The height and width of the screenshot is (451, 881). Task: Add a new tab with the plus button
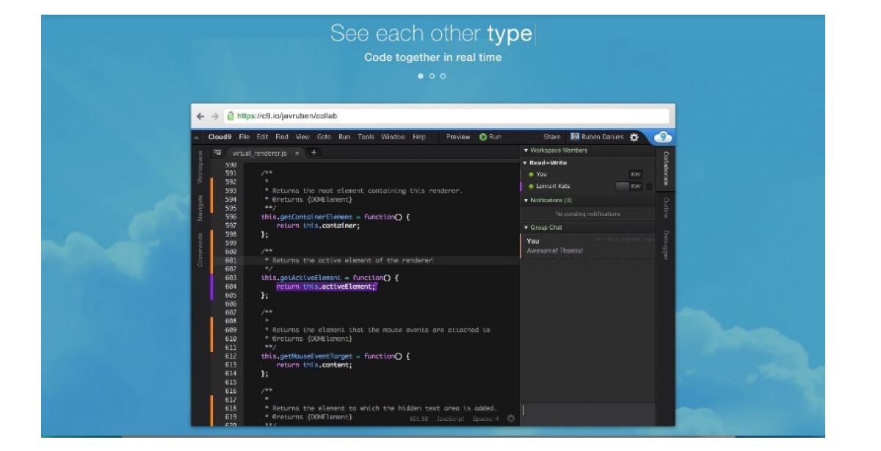point(313,152)
